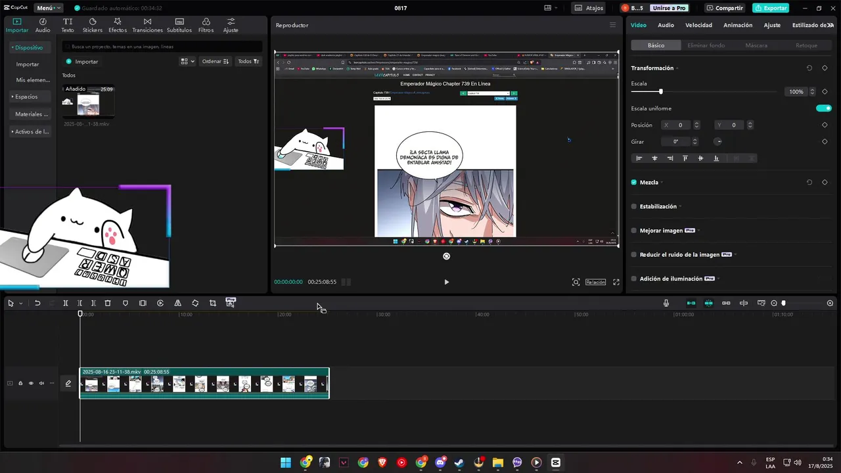
Task: Toggle track visibility eye icon
Action: click(31, 383)
